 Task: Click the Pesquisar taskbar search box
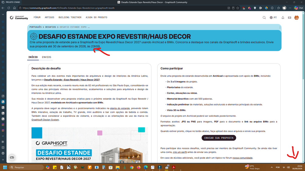[26, 167]
